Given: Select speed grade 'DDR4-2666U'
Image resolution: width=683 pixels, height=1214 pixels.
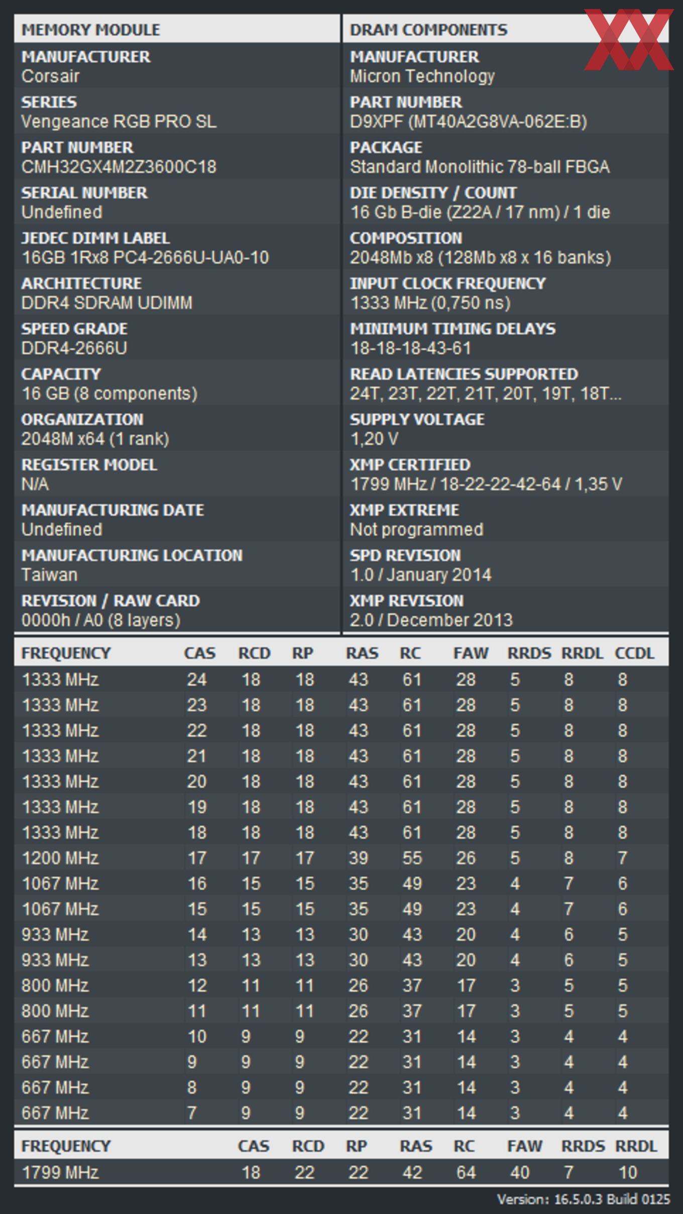Looking at the screenshot, I should 74,348.
